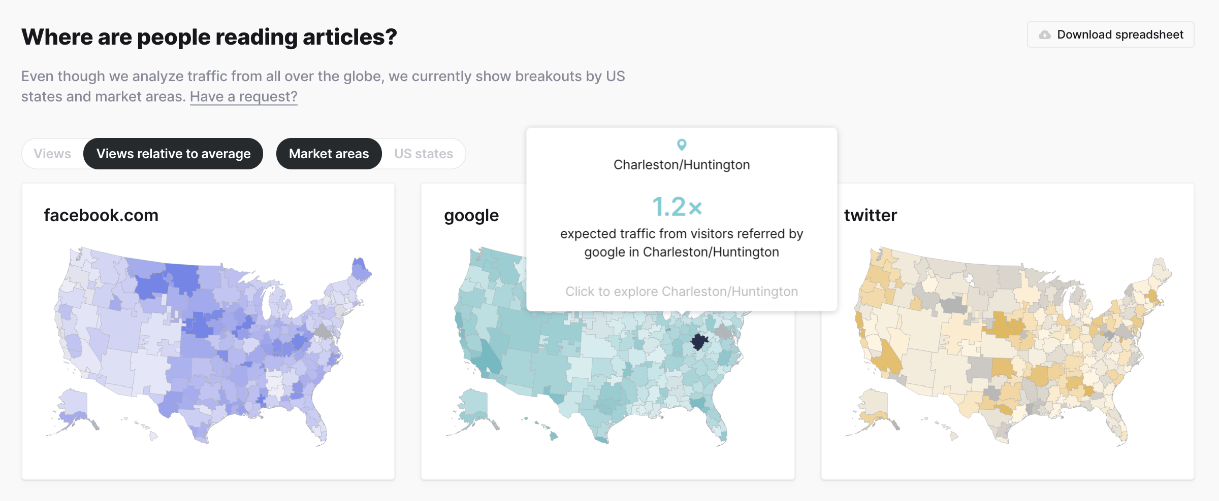Image resolution: width=1219 pixels, height=501 pixels.
Task: Select Maine on the facebook.com map
Action: (x=360, y=266)
